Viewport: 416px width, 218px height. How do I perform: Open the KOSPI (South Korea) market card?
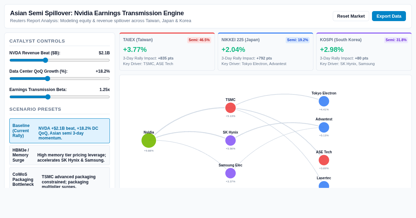[x=364, y=52]
